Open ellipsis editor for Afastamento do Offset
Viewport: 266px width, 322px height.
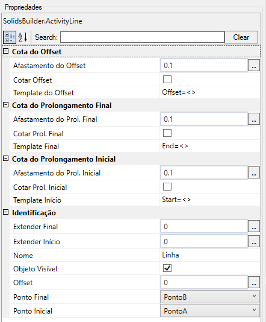pos(254,65)
